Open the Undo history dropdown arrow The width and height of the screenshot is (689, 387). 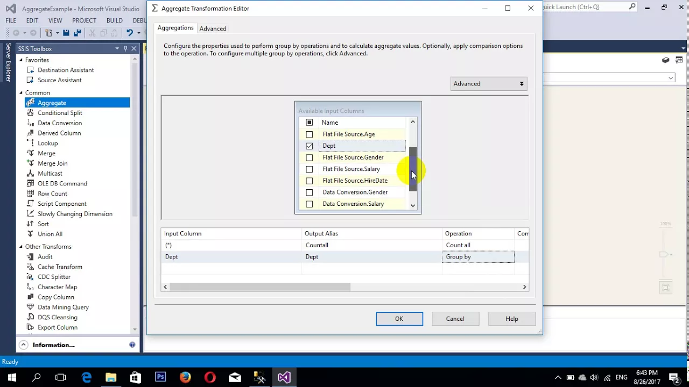(x=138, y=33)
